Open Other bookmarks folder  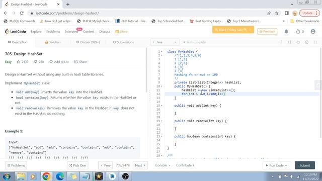click(305, 21)
